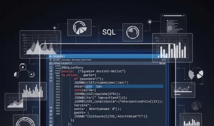Click the dark faded pie icon
The image size is (214, 126).
(x=196, y=106)
